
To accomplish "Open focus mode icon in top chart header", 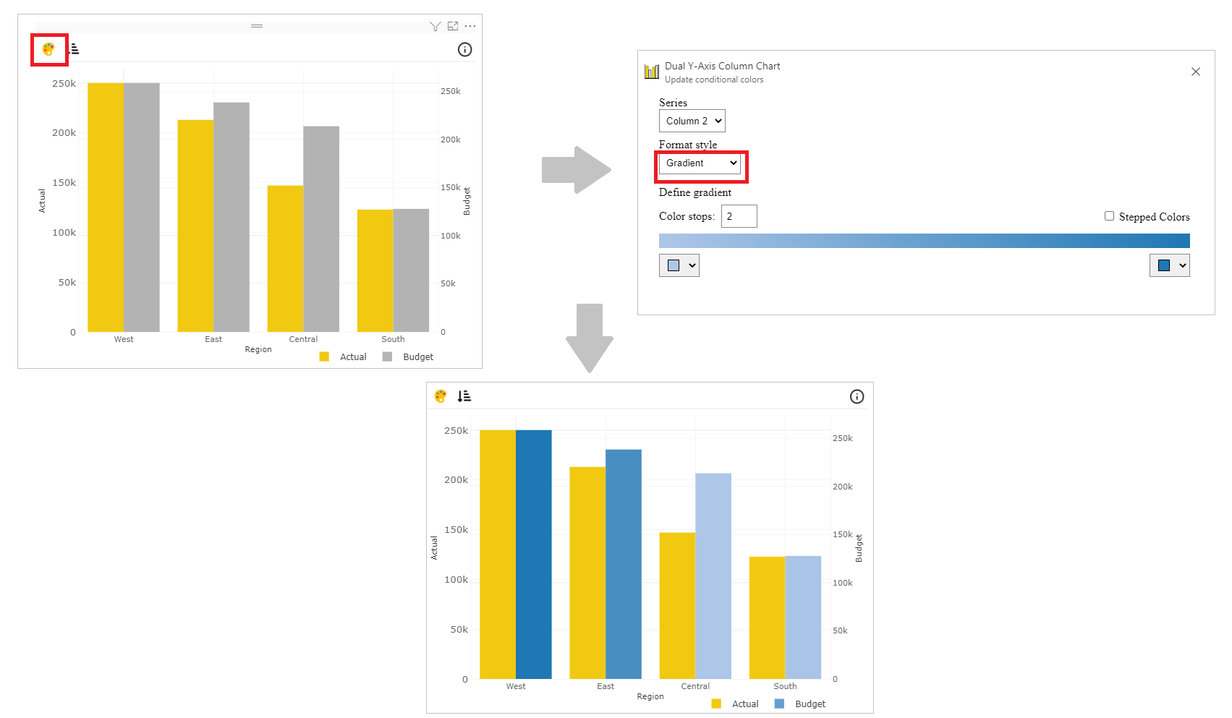I will (x=453, y=26).
